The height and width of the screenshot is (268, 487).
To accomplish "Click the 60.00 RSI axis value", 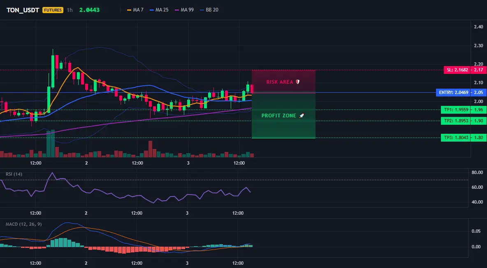I will point(477,187).
